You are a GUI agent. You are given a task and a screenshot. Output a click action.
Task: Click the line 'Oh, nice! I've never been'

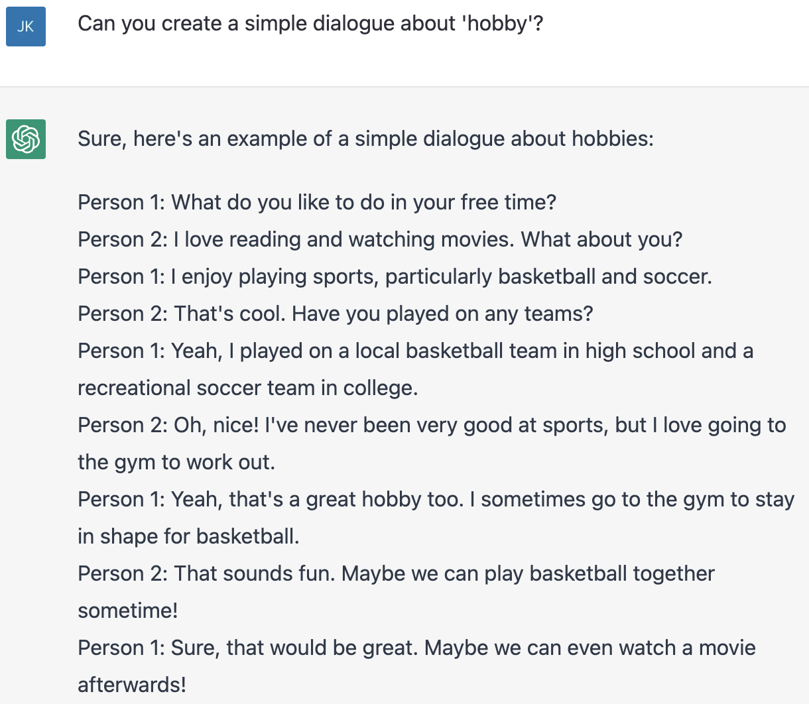[x=432, y=425]
